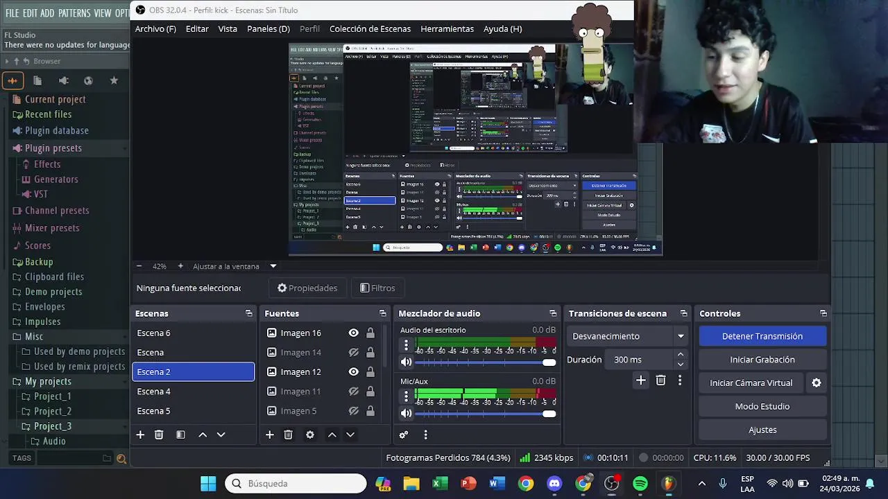This screenshot has height=499, width=888.
Task: Click Detener Transmisión button
Action: (762, 336)
